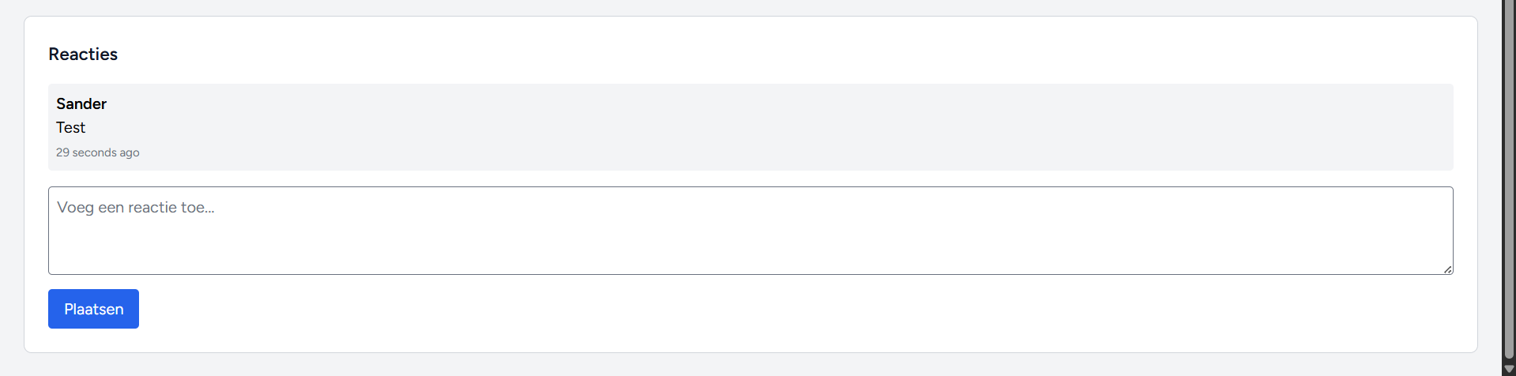The width and height of the screenshot is (1516, 376).
Task: Click the commenter name 'Sander'
Action: [81, 103]
